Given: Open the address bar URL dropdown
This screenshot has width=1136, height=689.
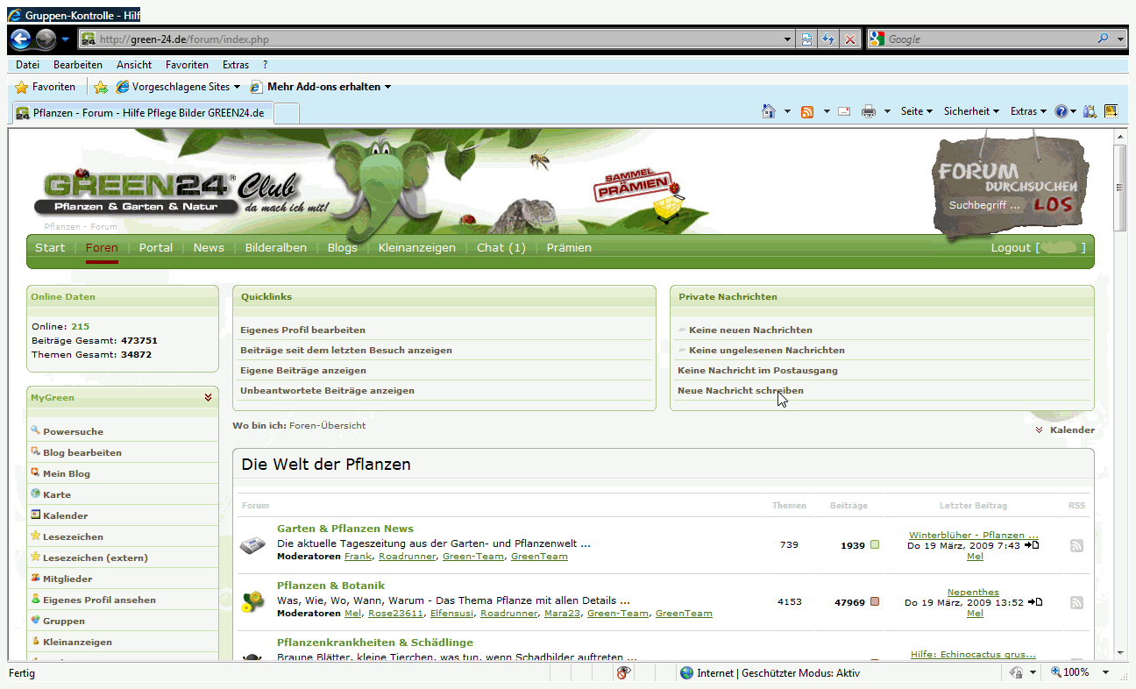Looking at the screenshot, I should 787,39.
